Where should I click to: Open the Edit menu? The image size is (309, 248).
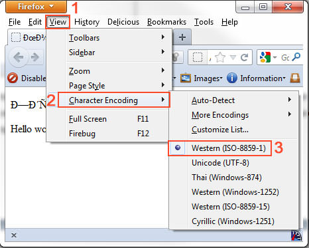(x=35, y=22)
